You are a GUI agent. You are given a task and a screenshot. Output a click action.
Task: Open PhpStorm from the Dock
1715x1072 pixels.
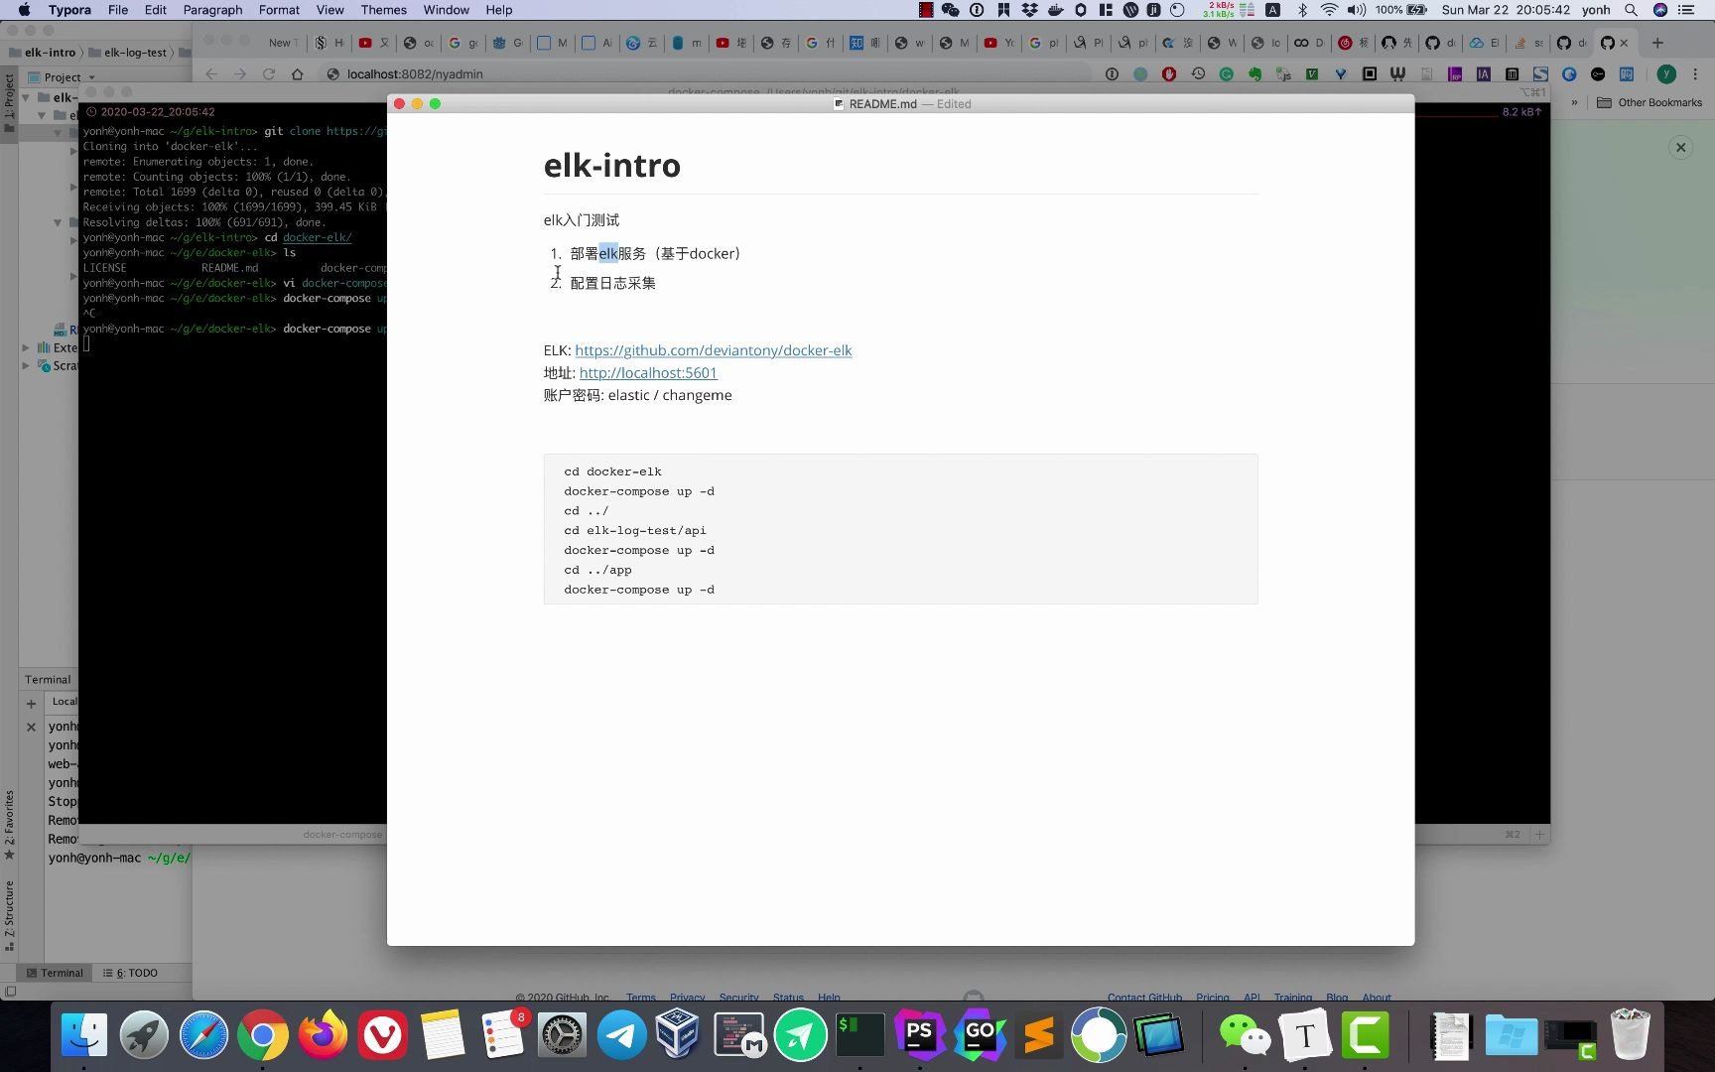[x=920, y=1035]
